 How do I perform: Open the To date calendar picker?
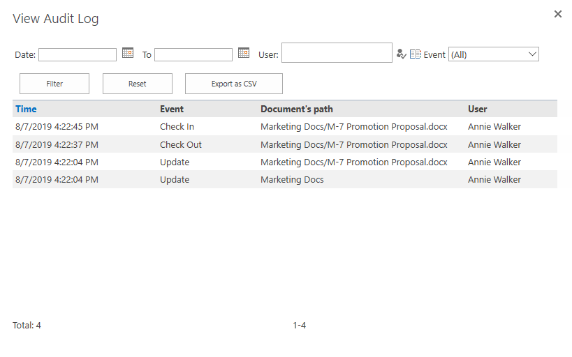[244, 53]
